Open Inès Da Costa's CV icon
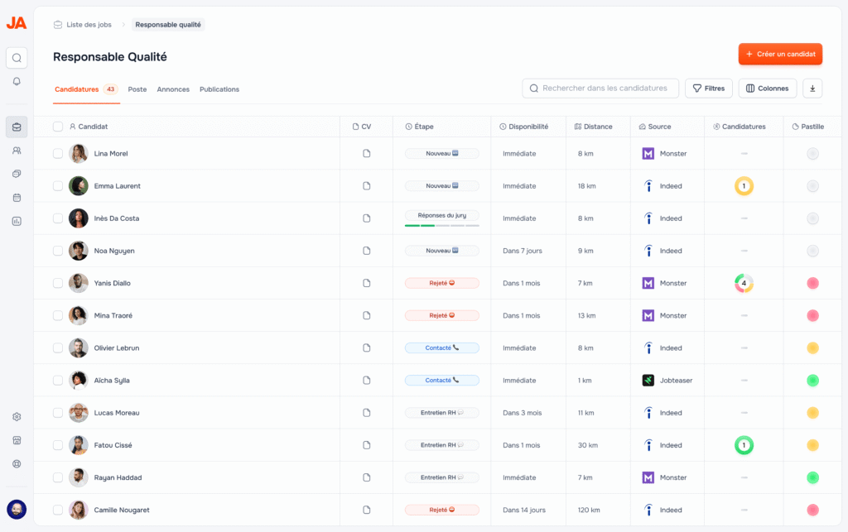 (367, 218)
